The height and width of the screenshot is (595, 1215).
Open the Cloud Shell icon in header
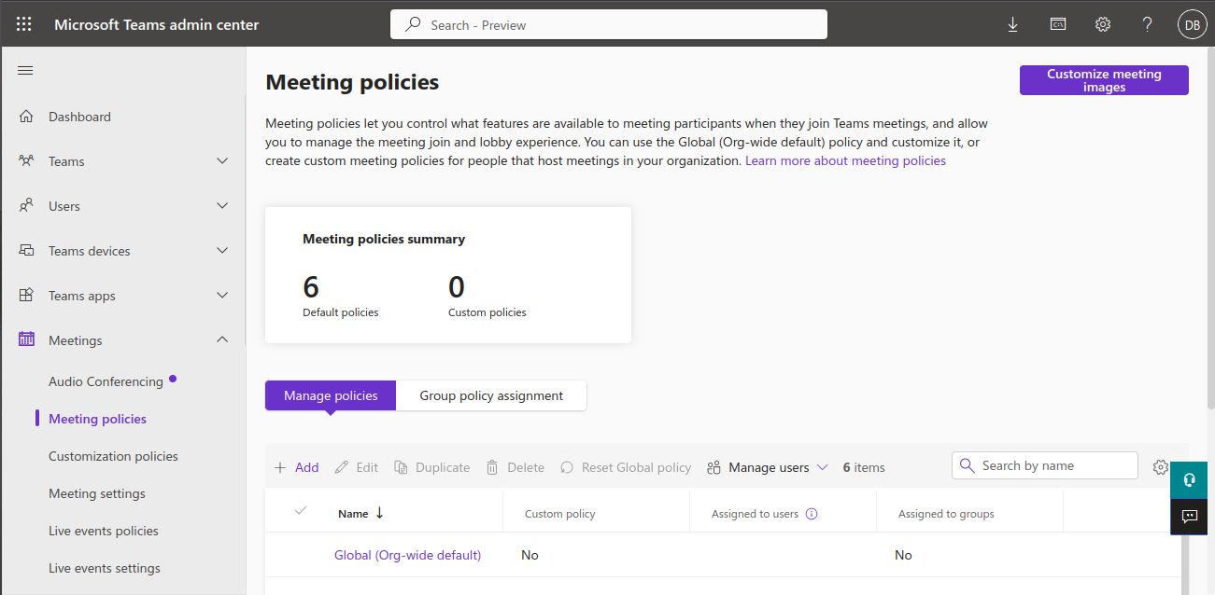point(1058,25)
